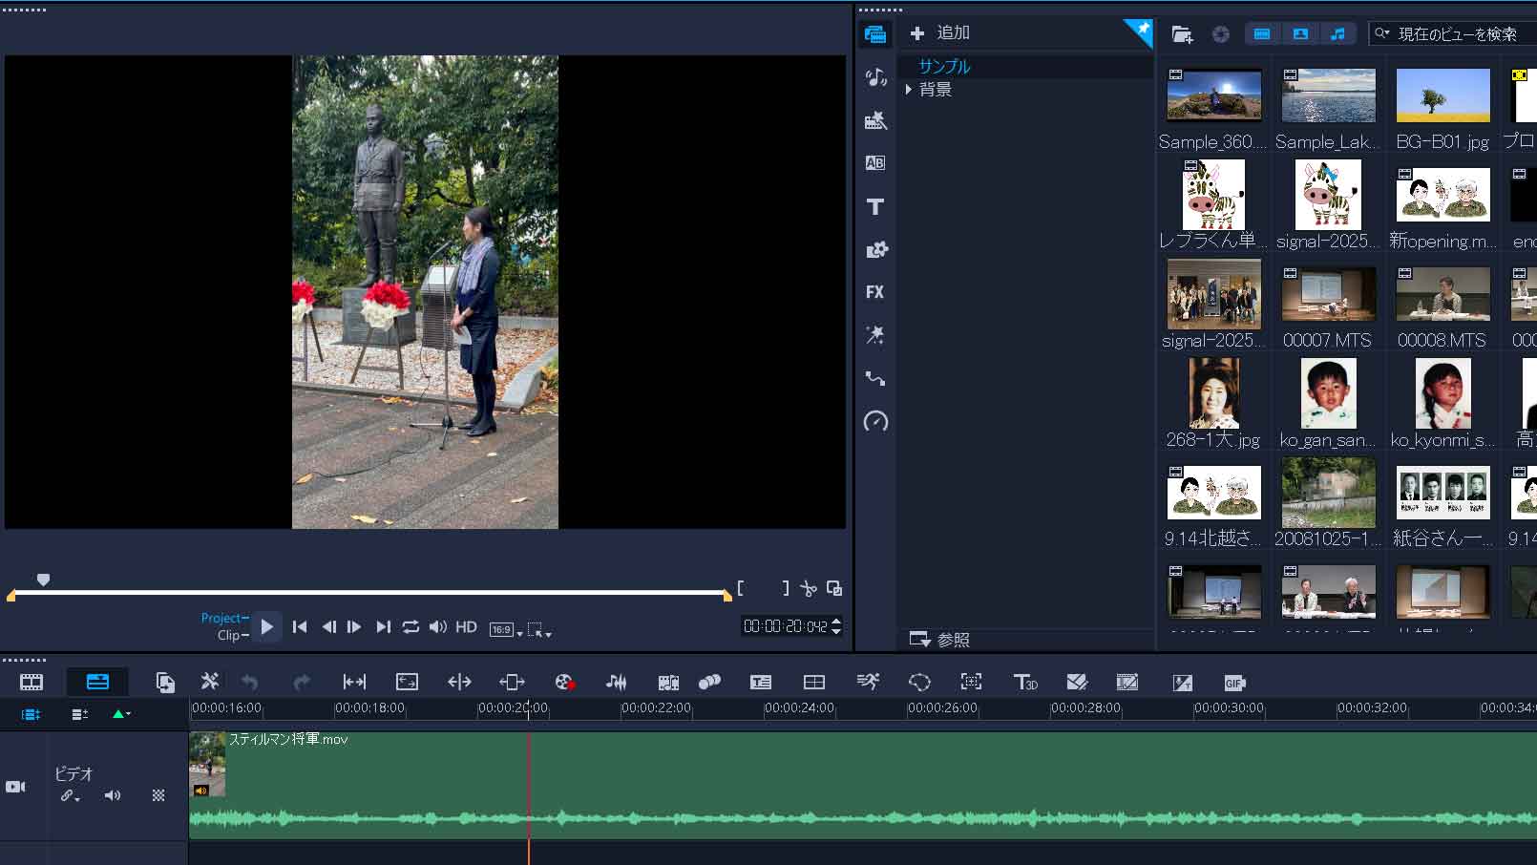Open the FX filter library

(874, 292)
